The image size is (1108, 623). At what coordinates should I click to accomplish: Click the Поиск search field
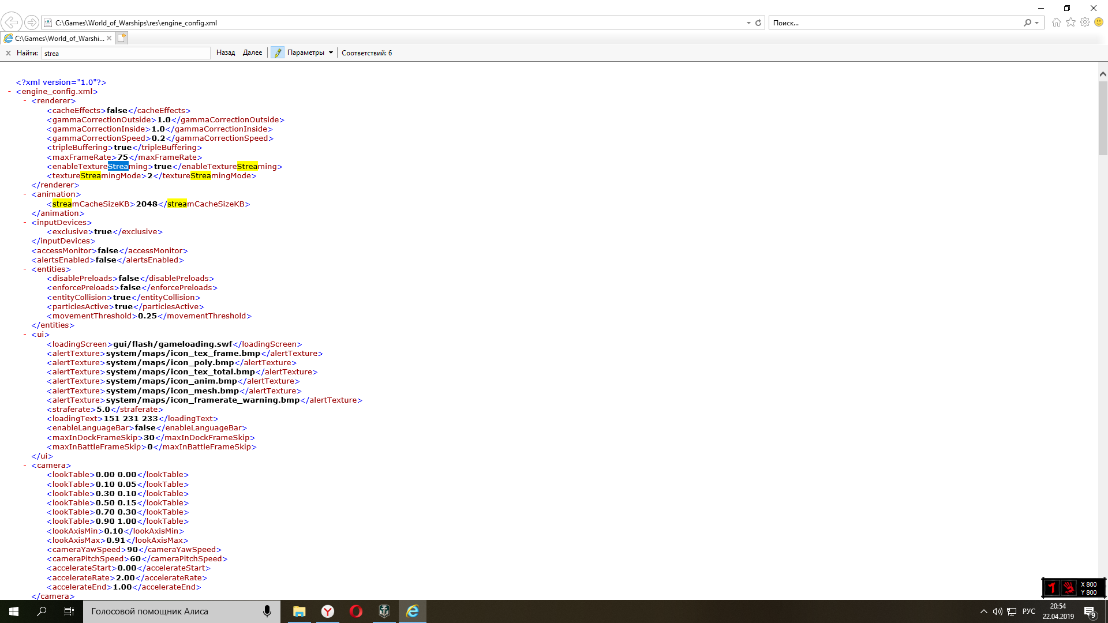tap(894, 23)
